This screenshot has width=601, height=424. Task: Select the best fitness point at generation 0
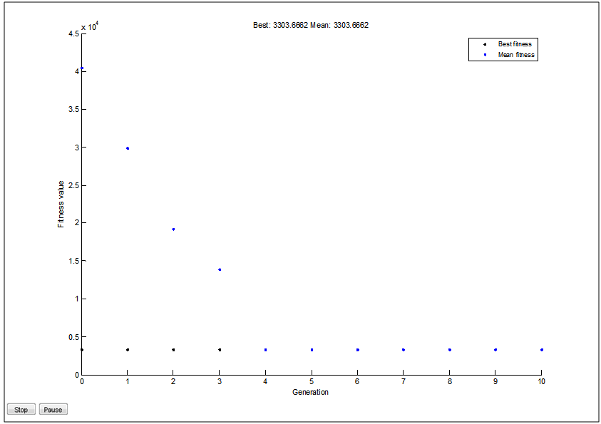82,350
